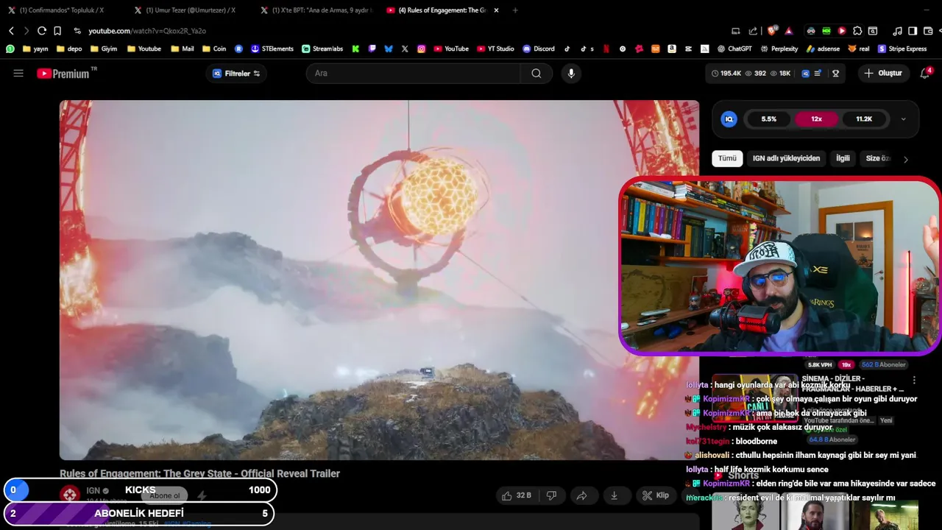Open the Twitch bookmark icon
Screen dimensions: 942x530
[x=372, y=49]
